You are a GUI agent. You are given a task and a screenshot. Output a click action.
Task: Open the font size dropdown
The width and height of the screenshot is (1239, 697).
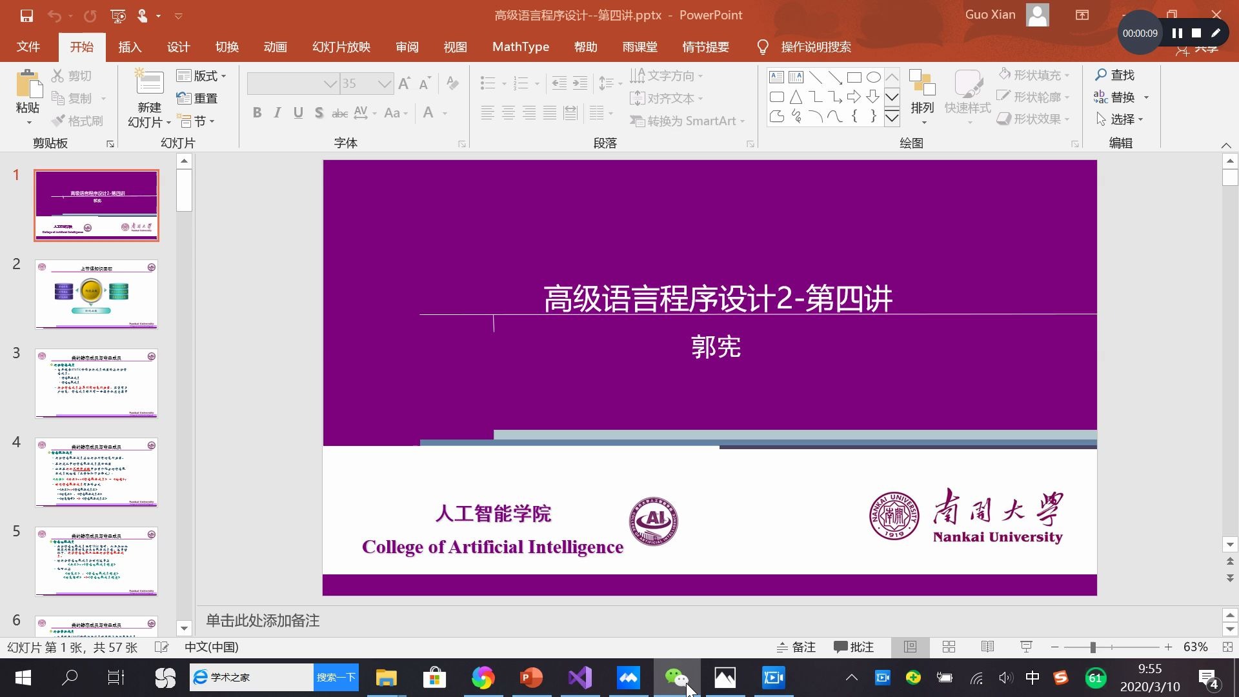click(385, 83)
